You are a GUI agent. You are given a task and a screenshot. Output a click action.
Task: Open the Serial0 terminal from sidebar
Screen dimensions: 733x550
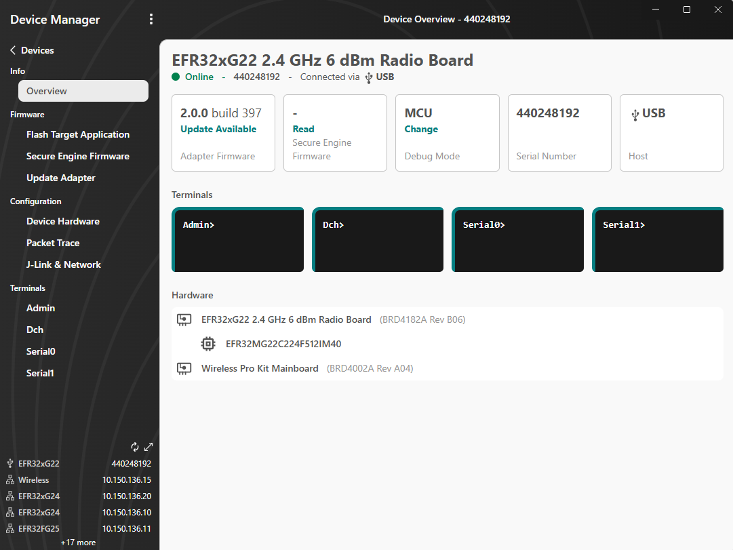41,351
